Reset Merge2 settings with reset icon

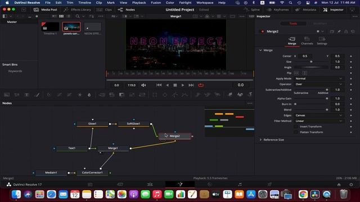click(353, 31)
